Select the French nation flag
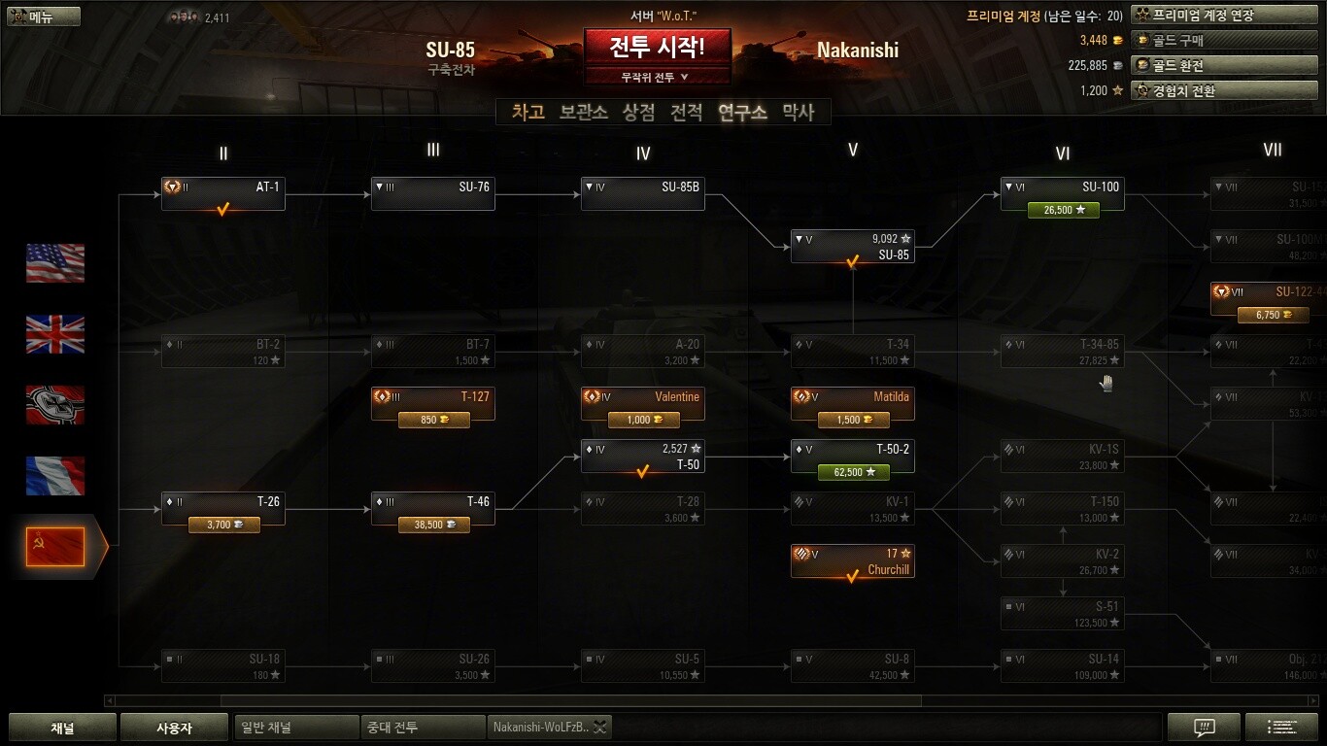This screenshot has width=1327, height=746. [55, 476]
